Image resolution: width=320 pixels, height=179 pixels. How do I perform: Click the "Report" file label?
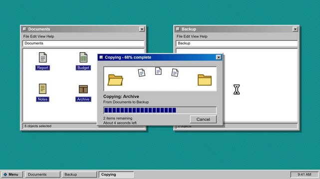pos(42,68)
